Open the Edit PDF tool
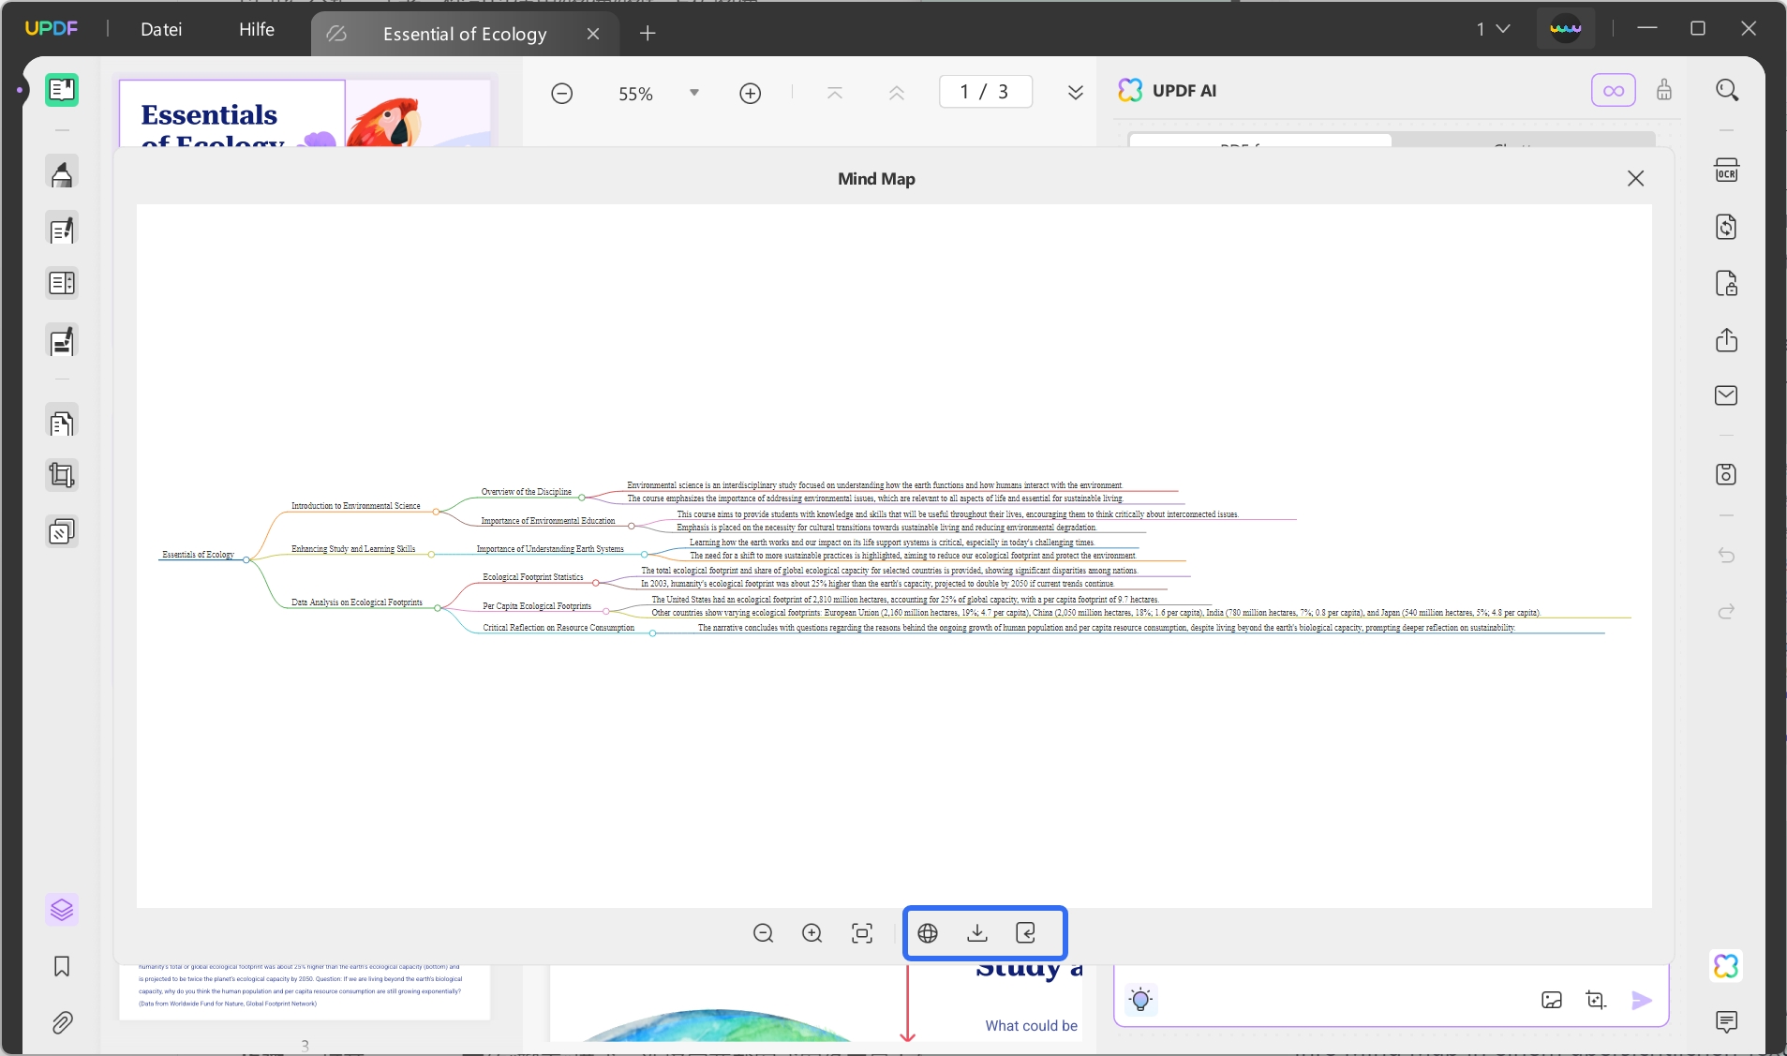This screenshot has height=1056, width=1787. click(62, 230)
